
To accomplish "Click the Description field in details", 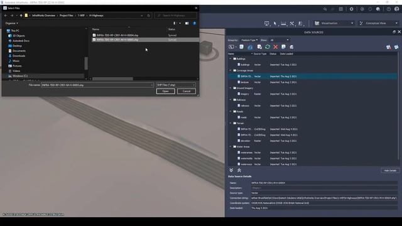I will tap(324, 188).
